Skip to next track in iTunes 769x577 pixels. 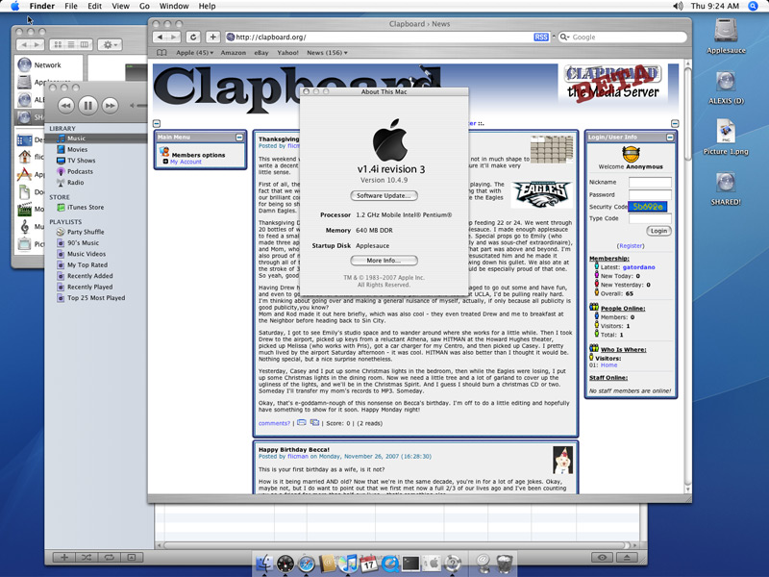pyautogui.click(x=111, y=105)
